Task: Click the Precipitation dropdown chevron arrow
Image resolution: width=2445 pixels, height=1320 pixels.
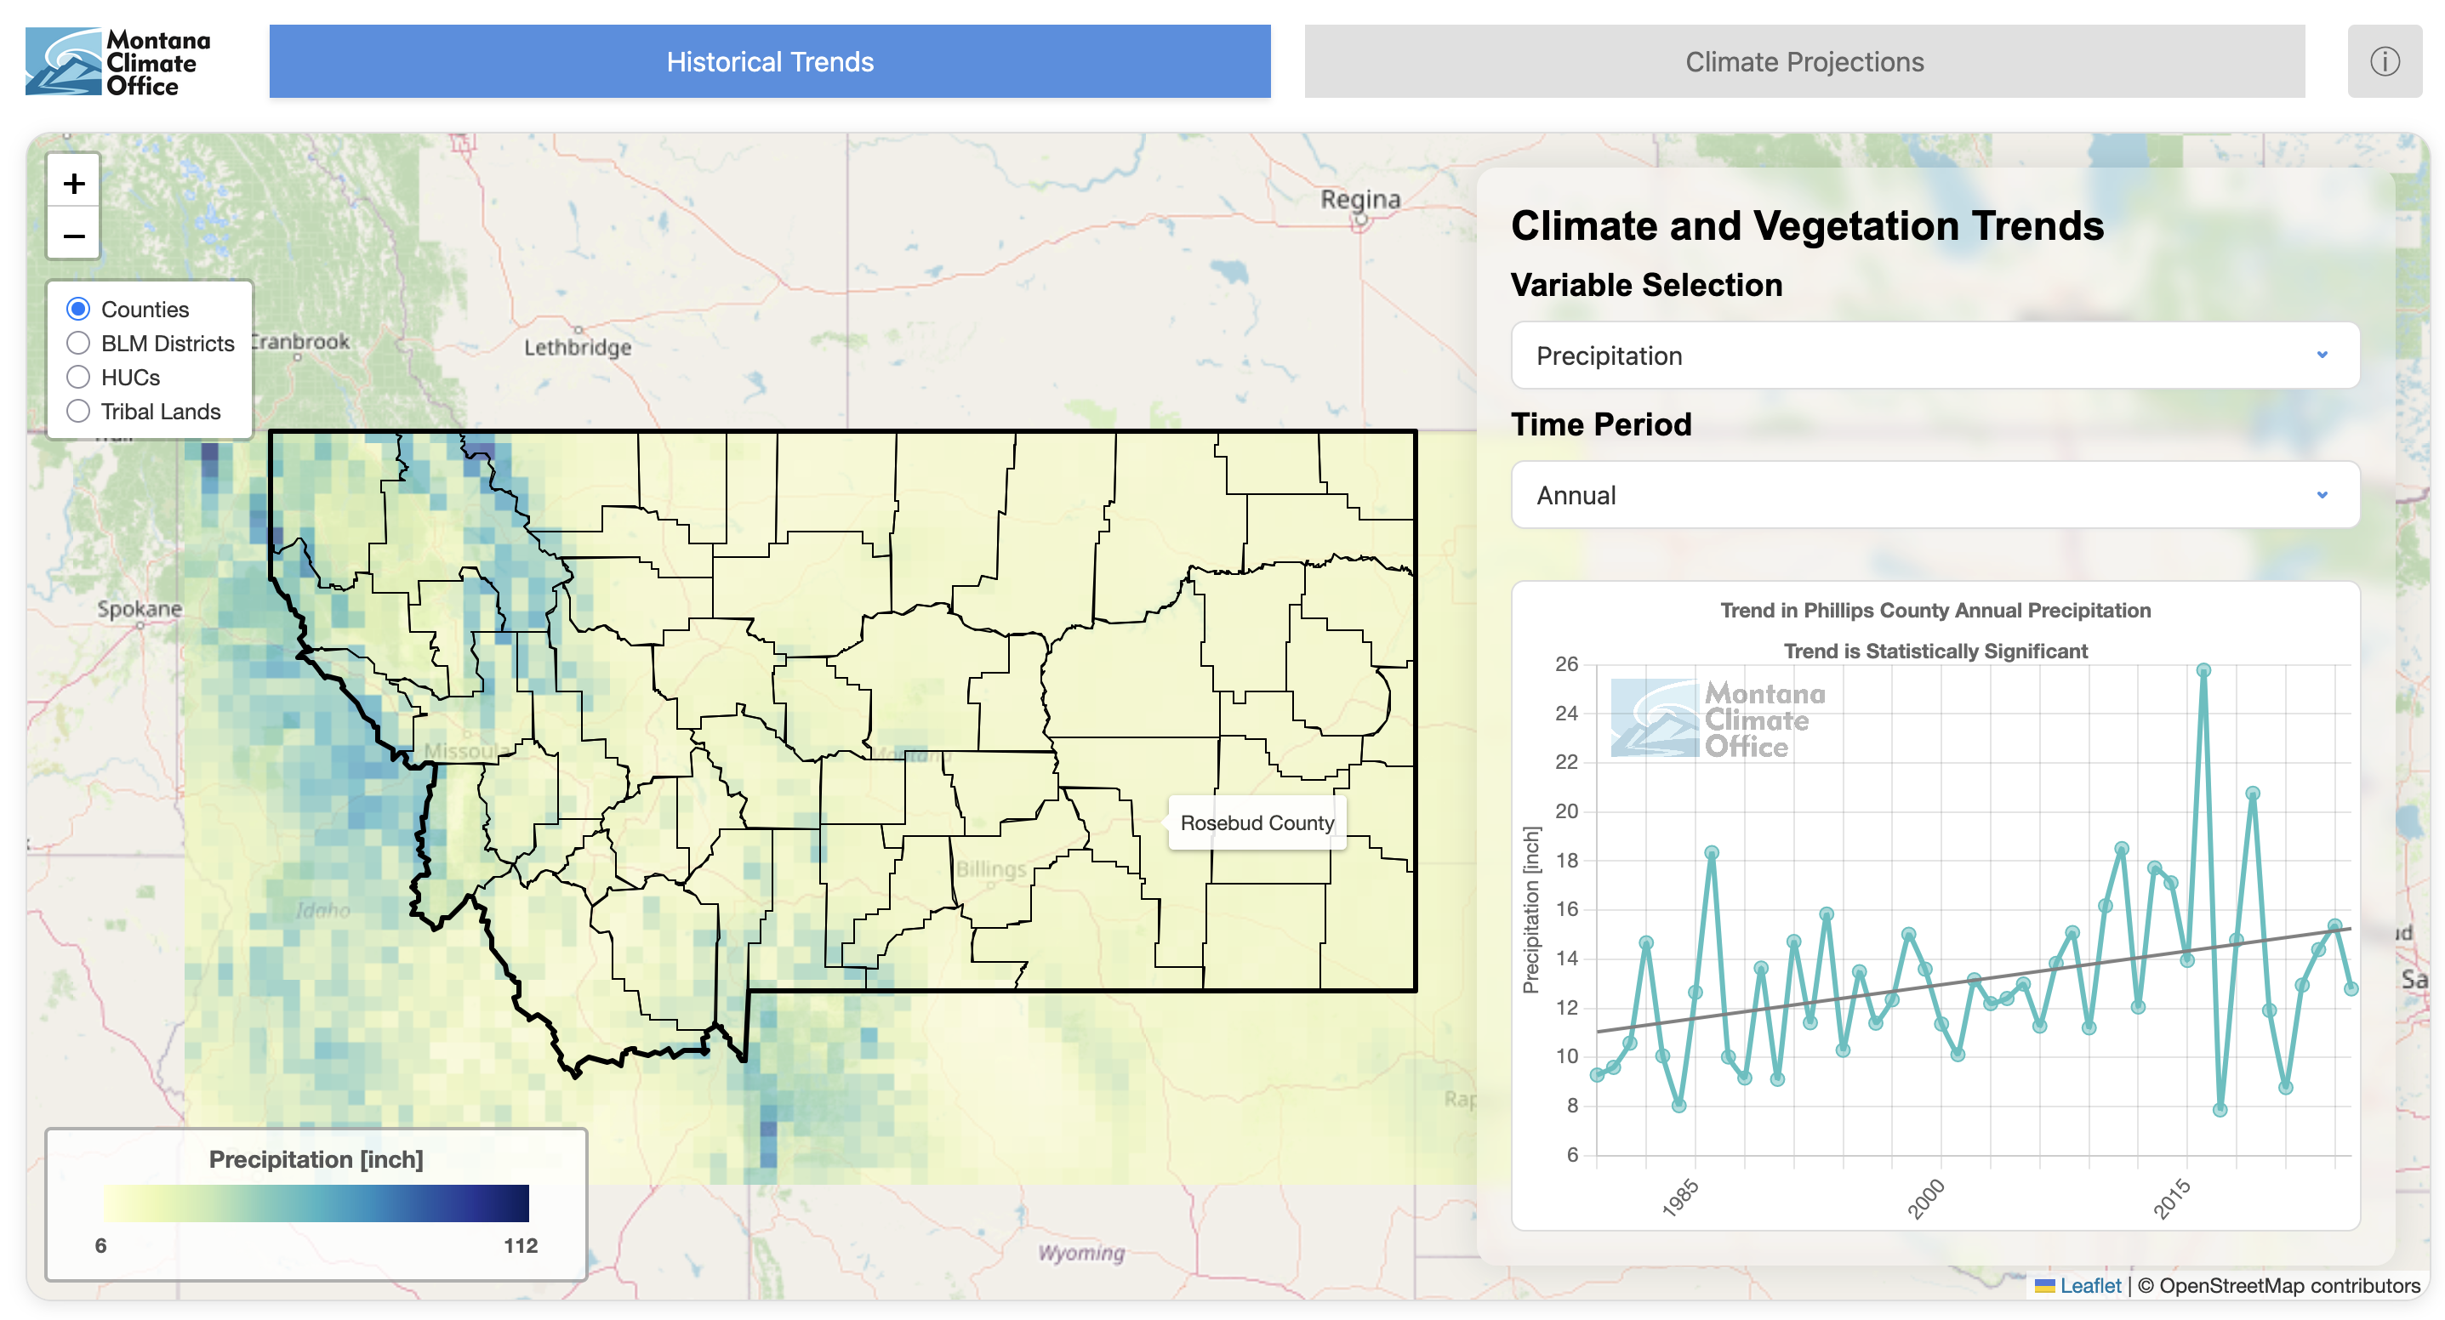Action: click(x=2321, y=355)
